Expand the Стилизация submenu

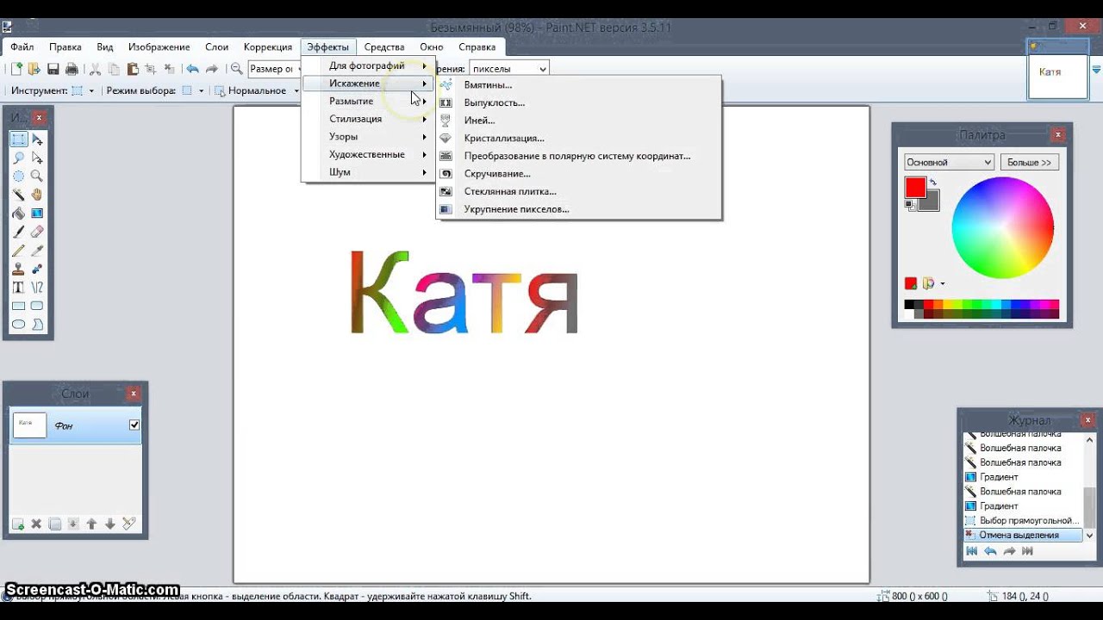(x=369, y=119)
